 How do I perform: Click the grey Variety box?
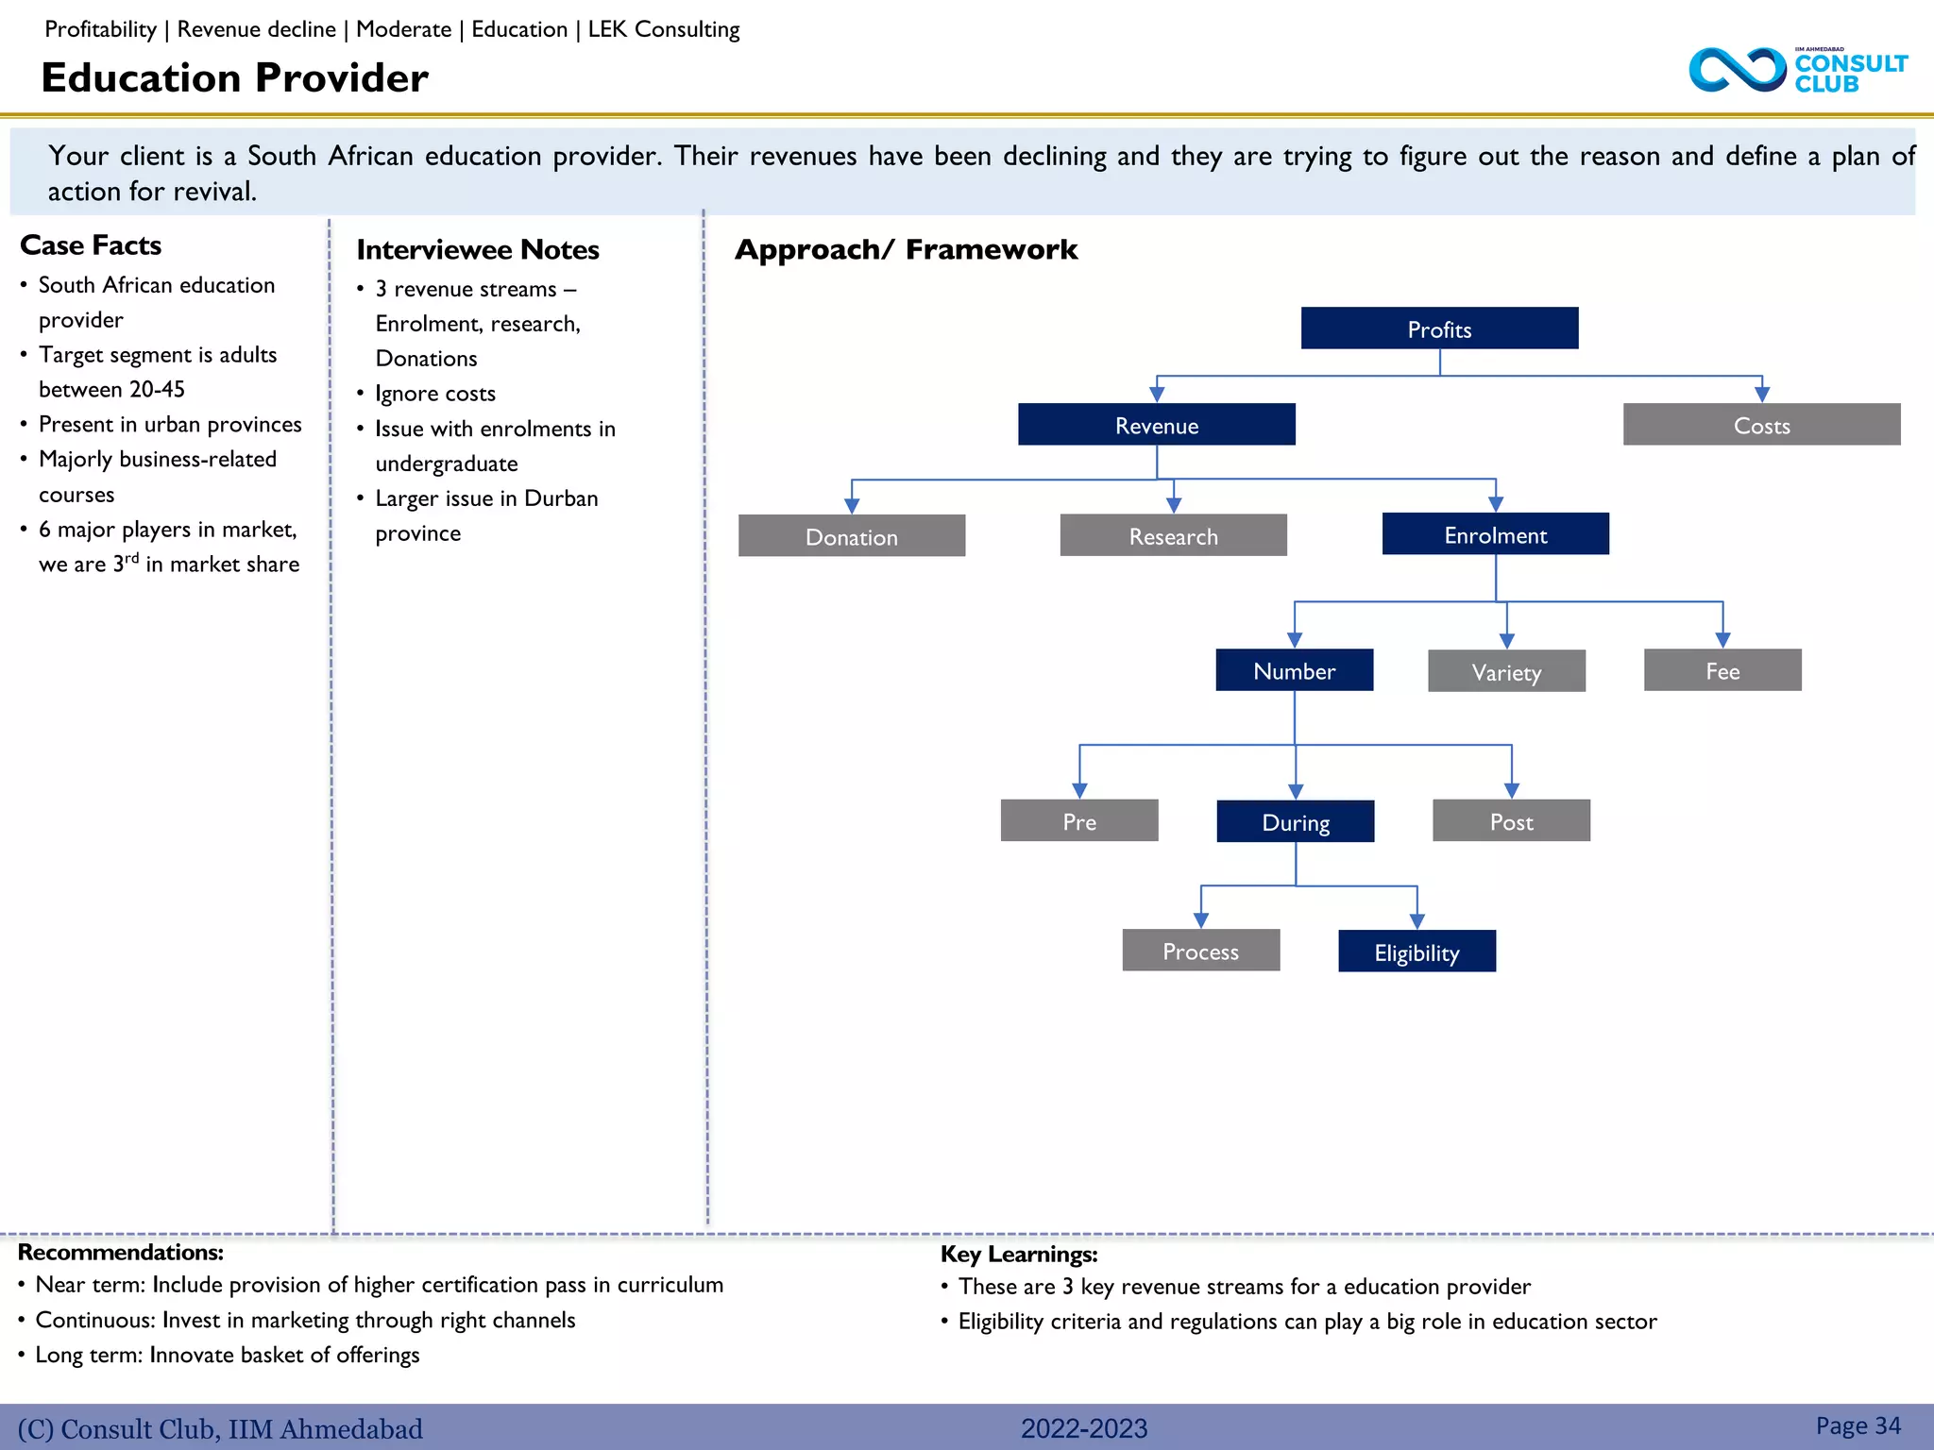point(1506,671)
